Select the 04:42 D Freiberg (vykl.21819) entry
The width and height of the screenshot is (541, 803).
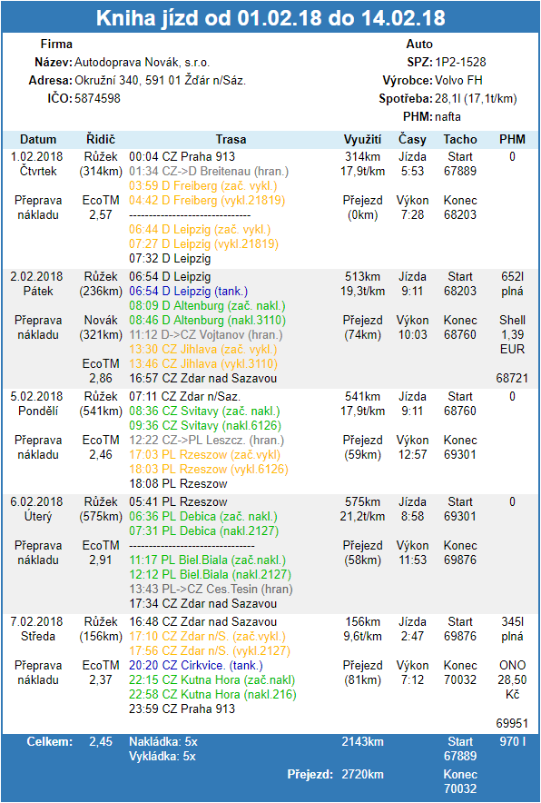click(207, 200)
